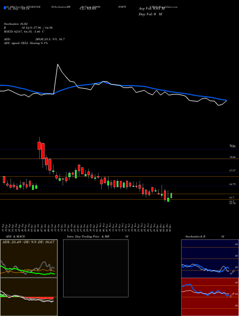Select the '12 Day = 63.14' SMA label
Viewport: 239px width, 316px height.
(x=19, y=9)
